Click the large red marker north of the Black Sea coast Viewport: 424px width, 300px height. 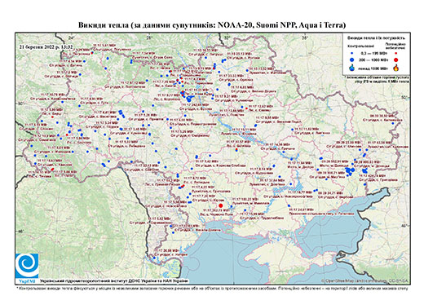221,205
